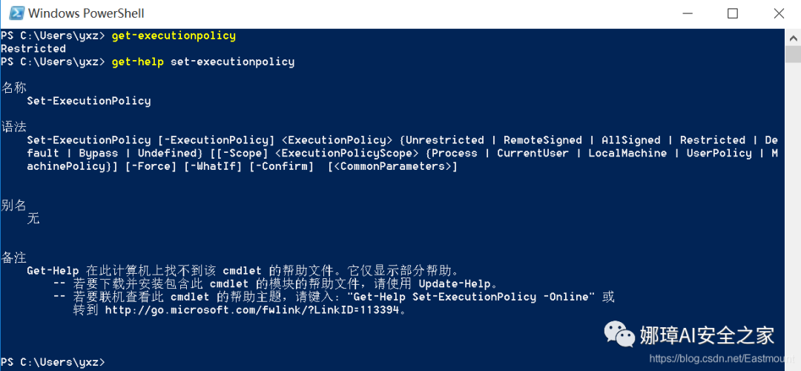Click the 语法 section heading
This screenshot has height=371, width=801.
coord(14,127)
